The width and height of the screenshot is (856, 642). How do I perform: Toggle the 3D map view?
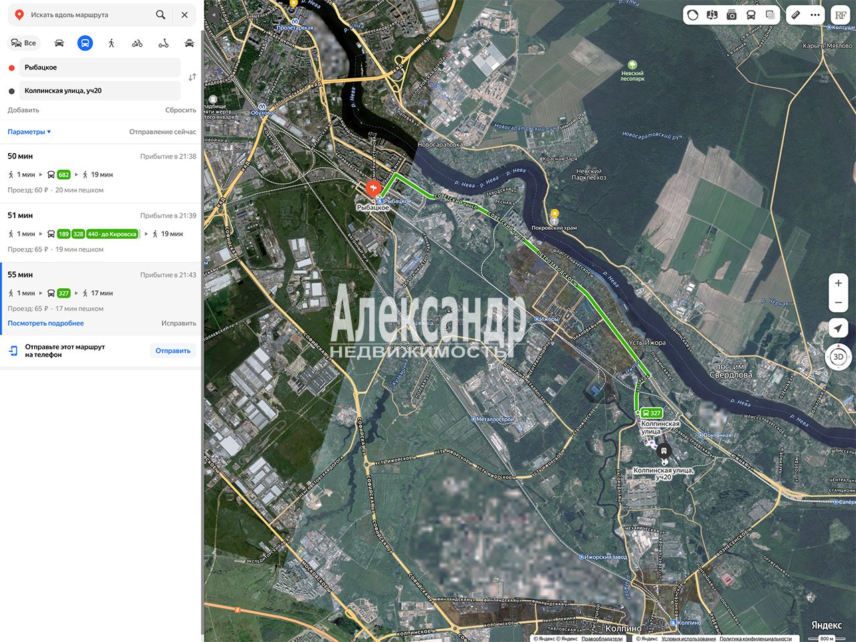tap(839, 357)
